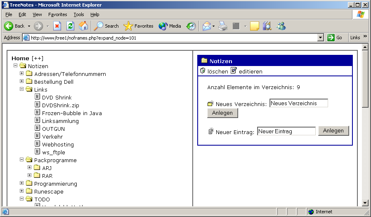
Task: Click the Neuer Eintrag icon
Action: tap(211, 131)
